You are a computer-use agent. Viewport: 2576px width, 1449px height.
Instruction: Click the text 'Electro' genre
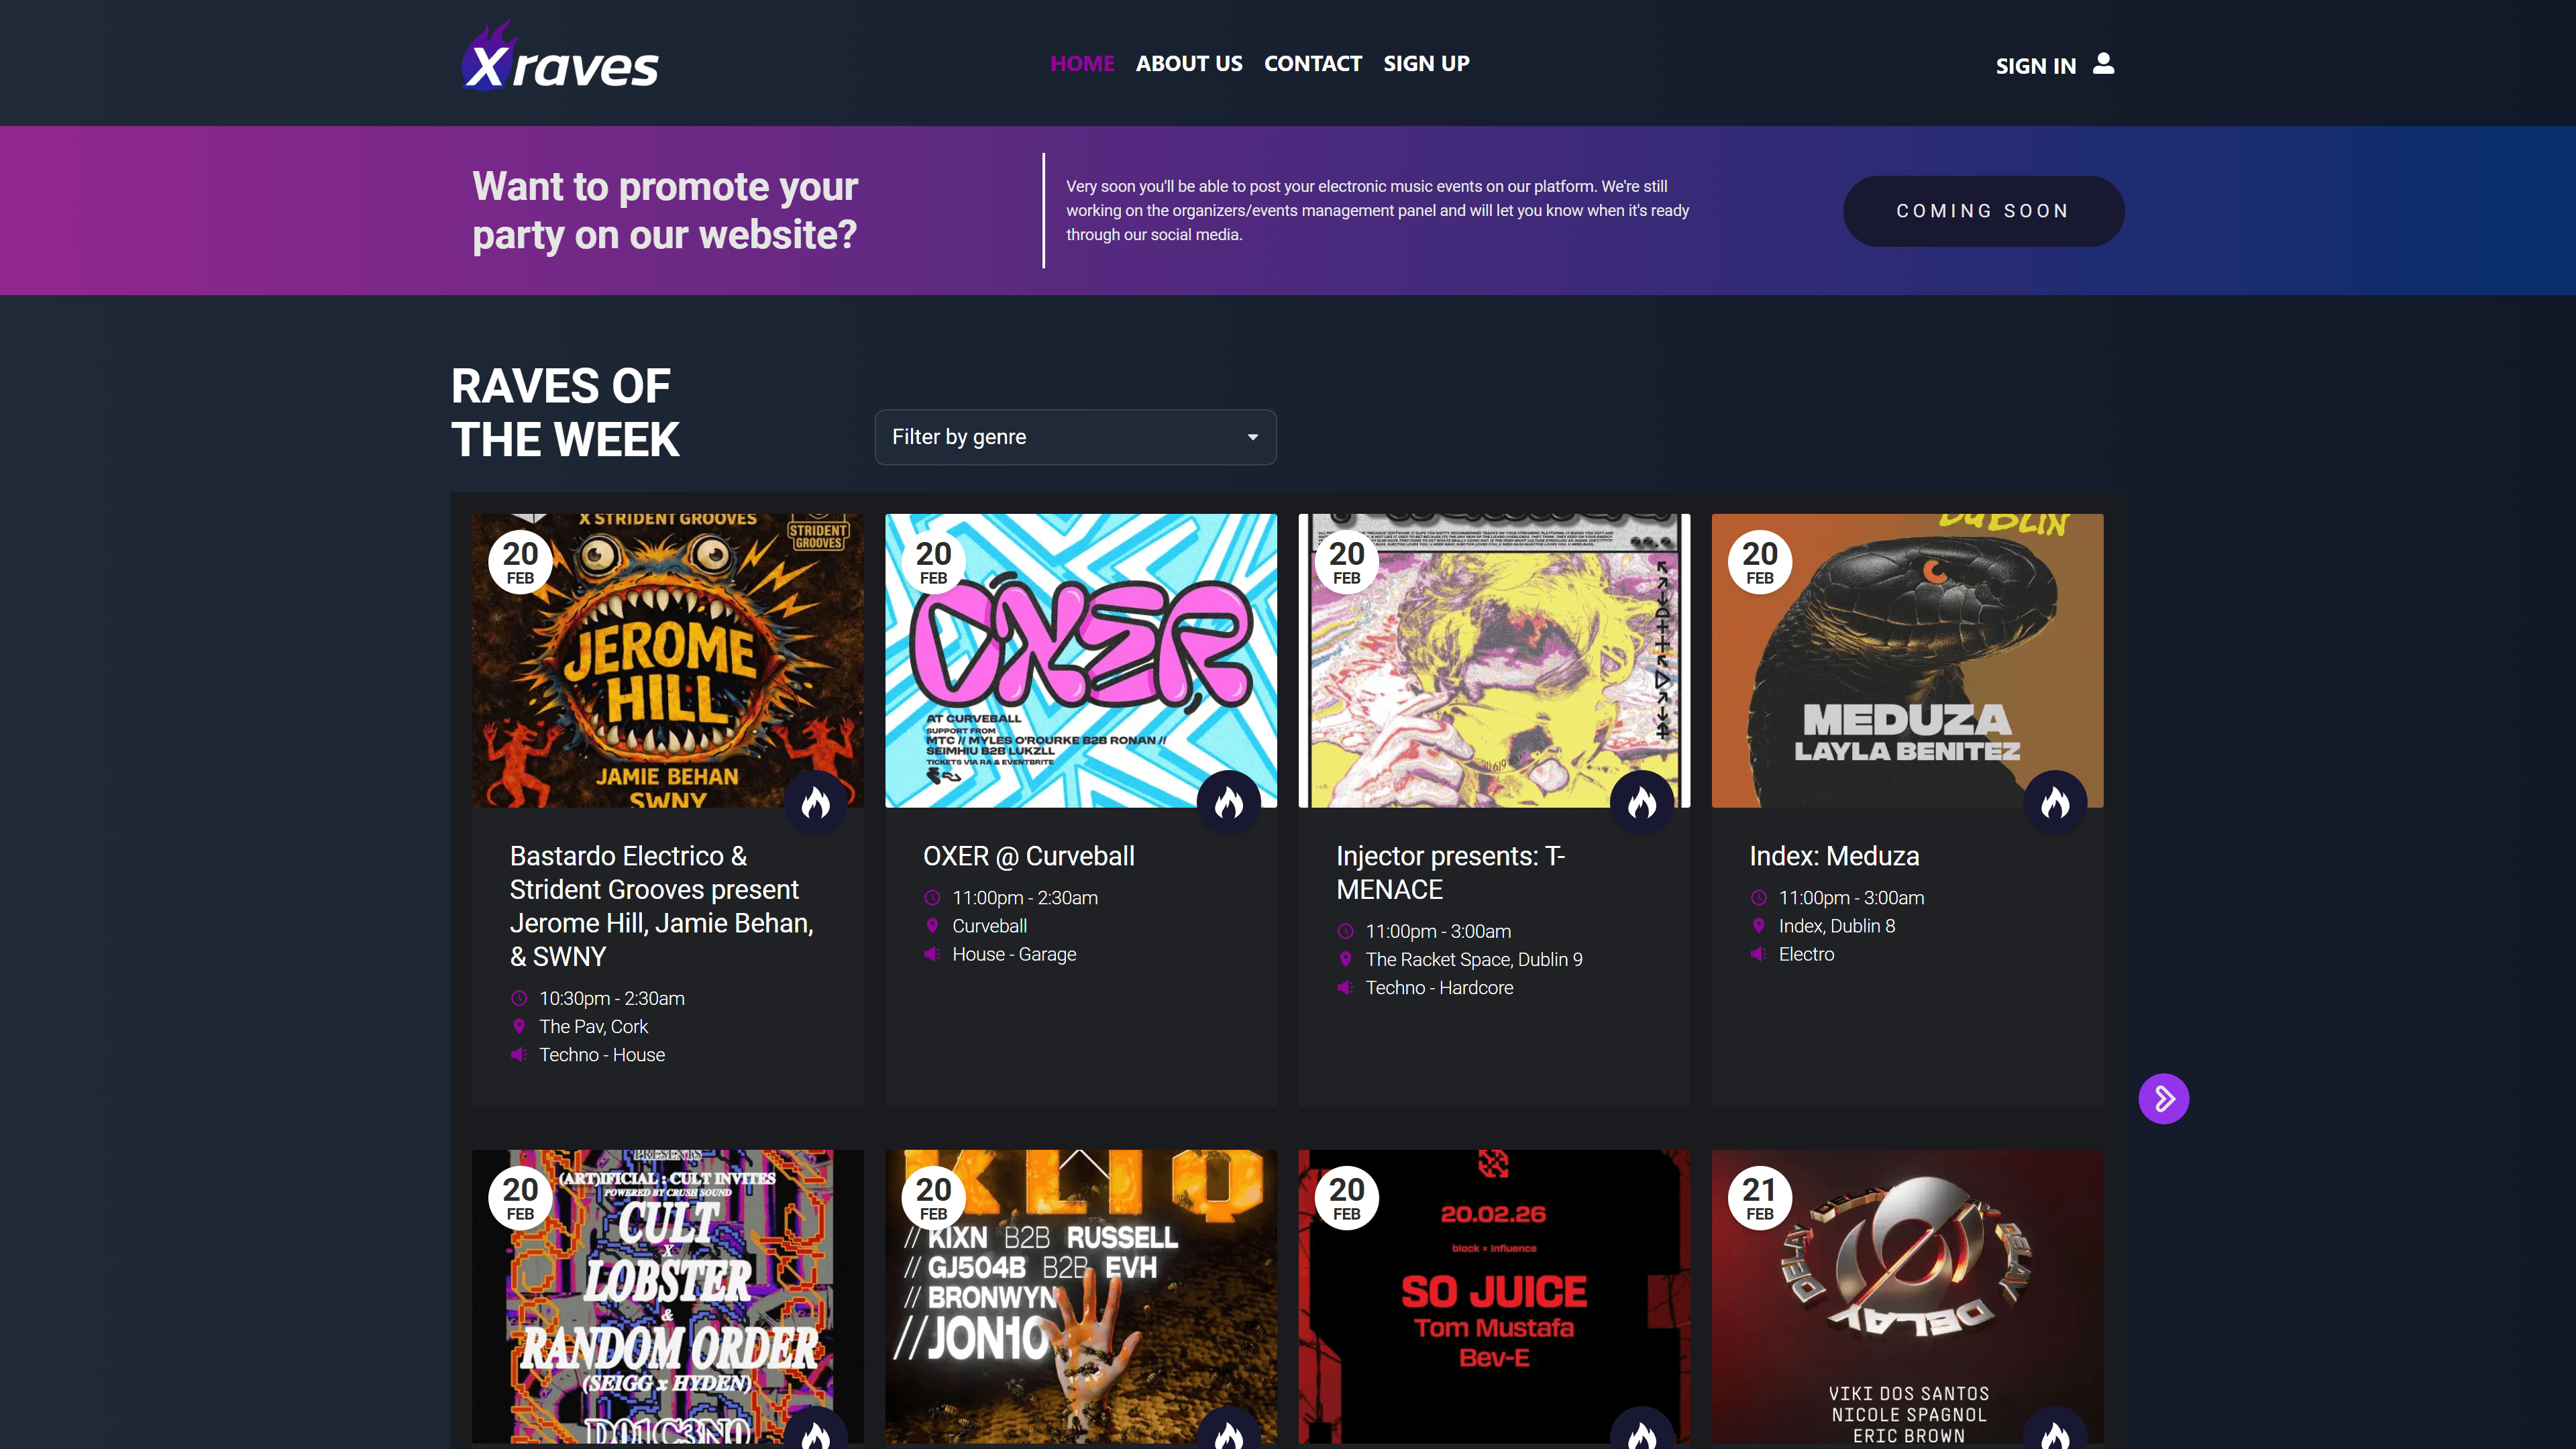tap(1806, 954)
